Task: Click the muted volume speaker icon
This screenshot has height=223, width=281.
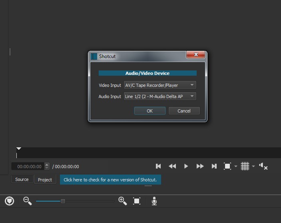Action: click(x=263, y=166)
